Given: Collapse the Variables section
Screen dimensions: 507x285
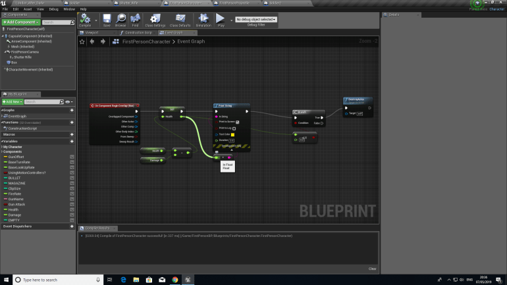Looking at the screenshot, I should [2, 142].
